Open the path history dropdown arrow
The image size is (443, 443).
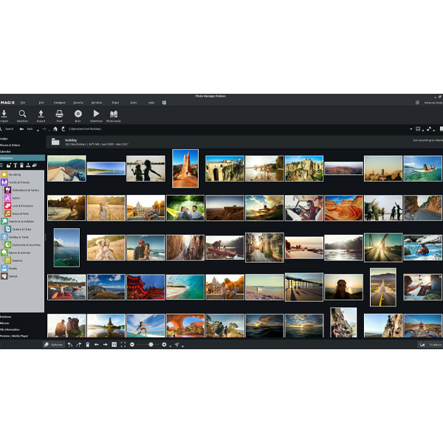[411, 129]
